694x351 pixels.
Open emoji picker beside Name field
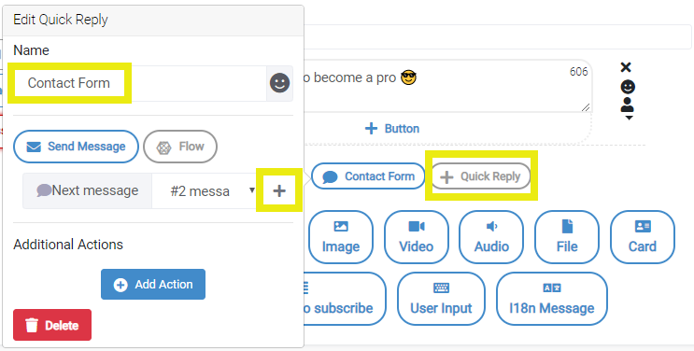click(x=279, y=83)
